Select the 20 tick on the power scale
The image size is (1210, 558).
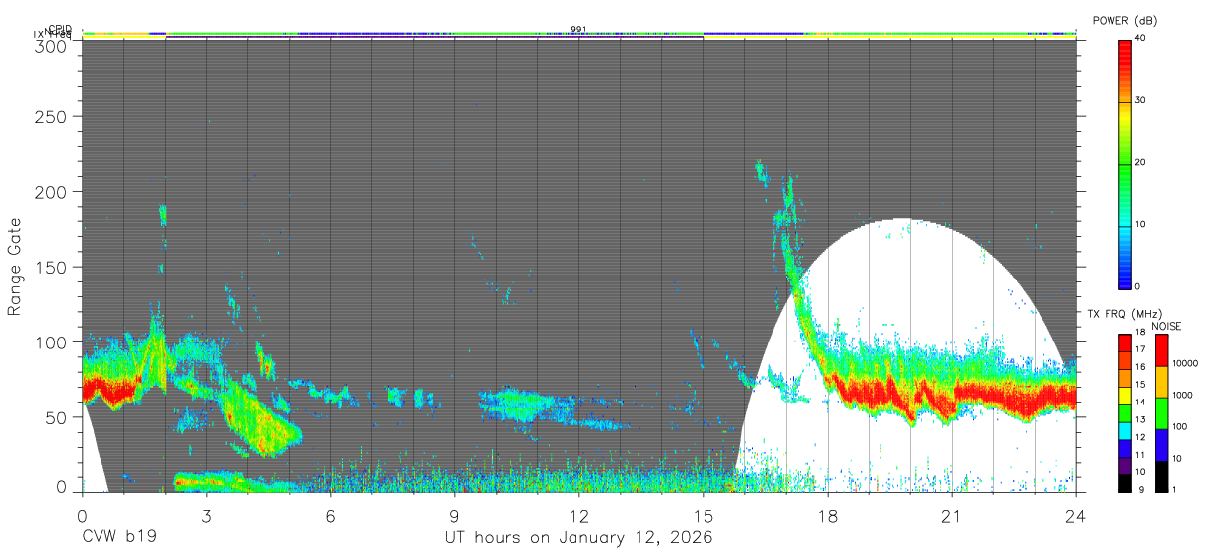(x=1142, y=162)
